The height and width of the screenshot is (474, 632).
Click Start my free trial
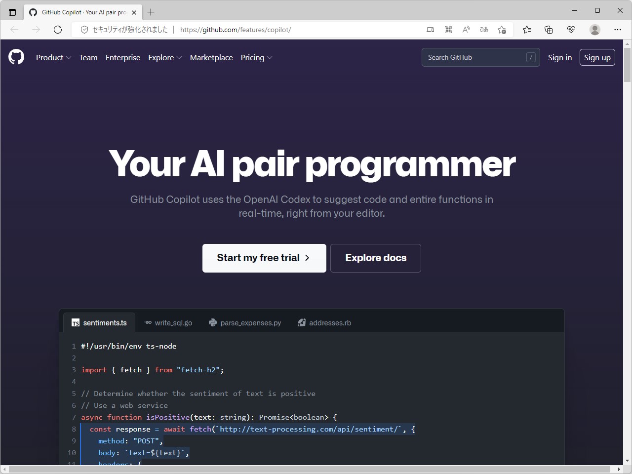point(264,258)
